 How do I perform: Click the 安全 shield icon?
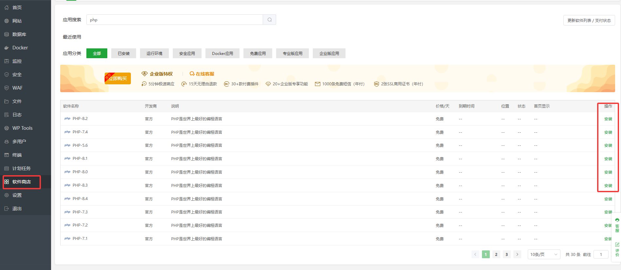point(7,75)
